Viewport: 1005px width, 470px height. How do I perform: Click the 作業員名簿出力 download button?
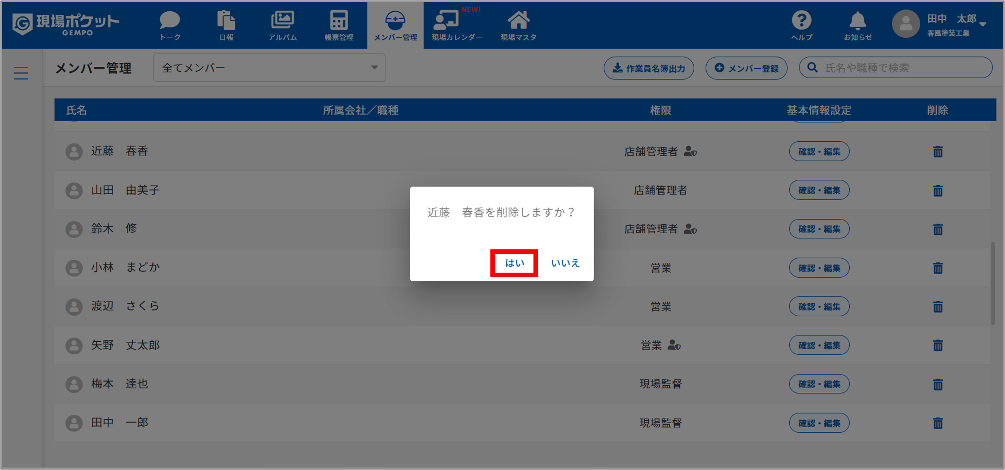coord(649,68)
